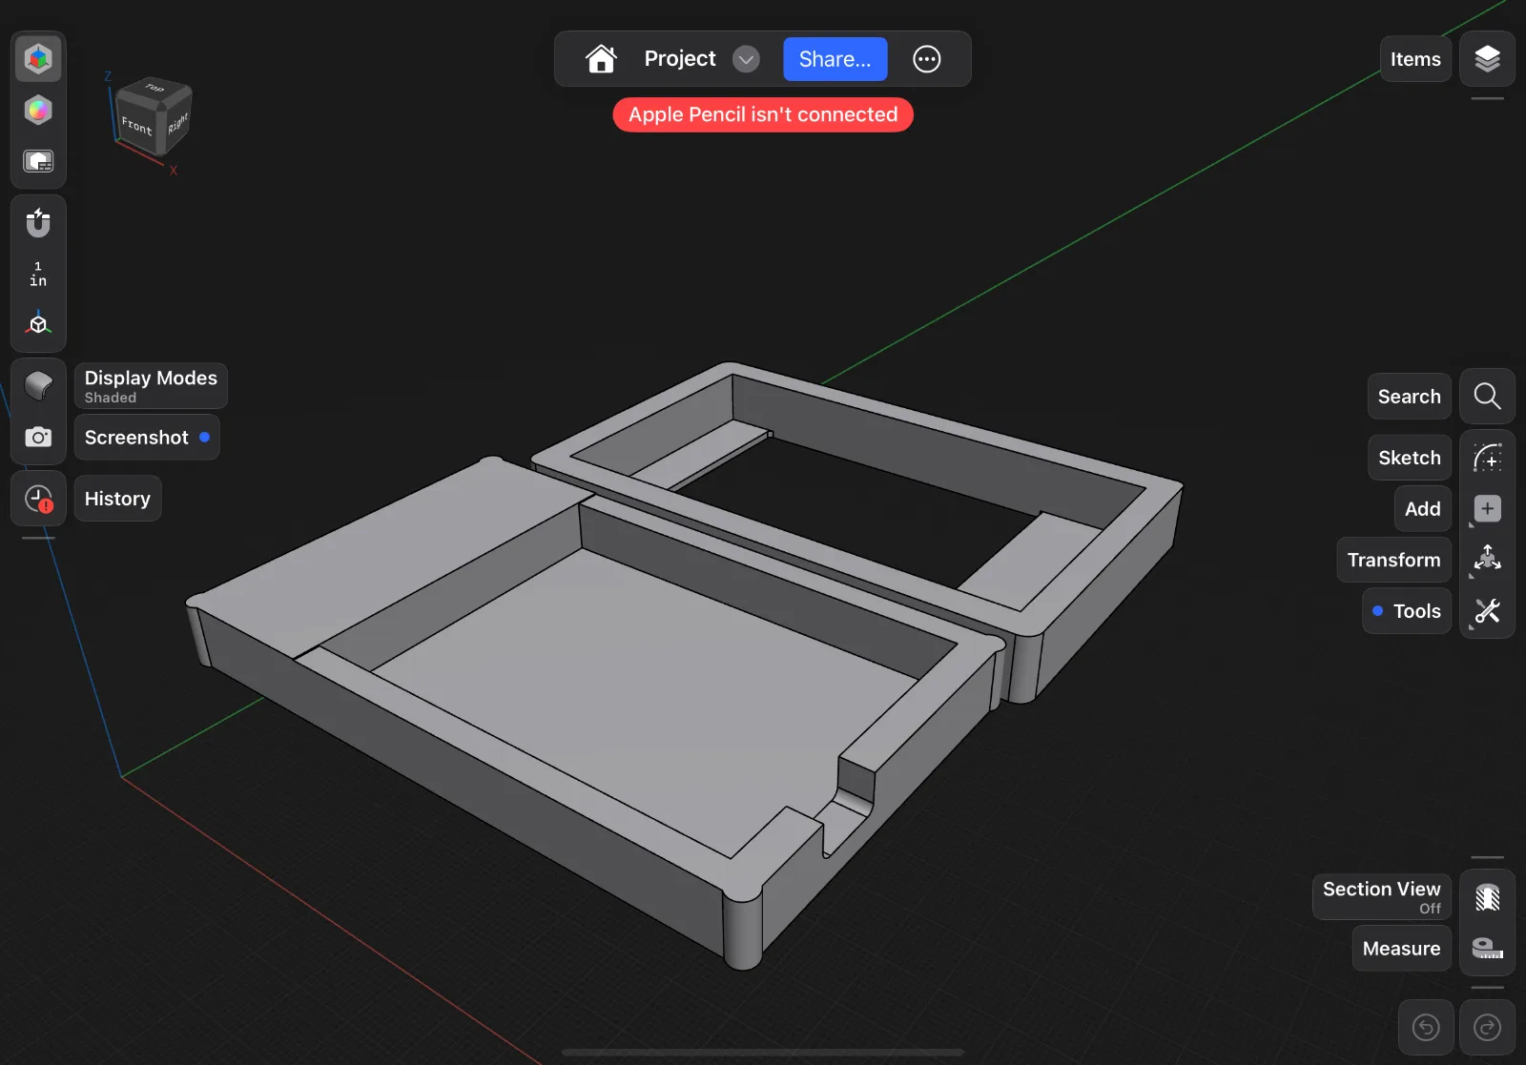Click the Share... button

(x=835, y=59)
